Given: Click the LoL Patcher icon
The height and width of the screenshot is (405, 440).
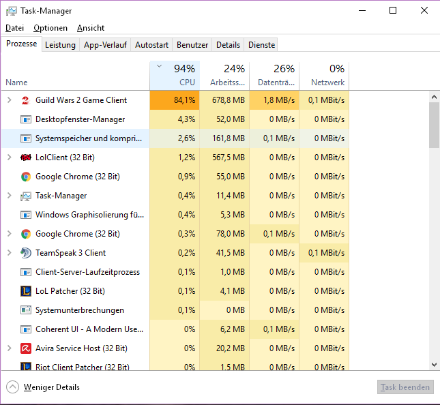Looking at the screenshot, I should point(26,291).
